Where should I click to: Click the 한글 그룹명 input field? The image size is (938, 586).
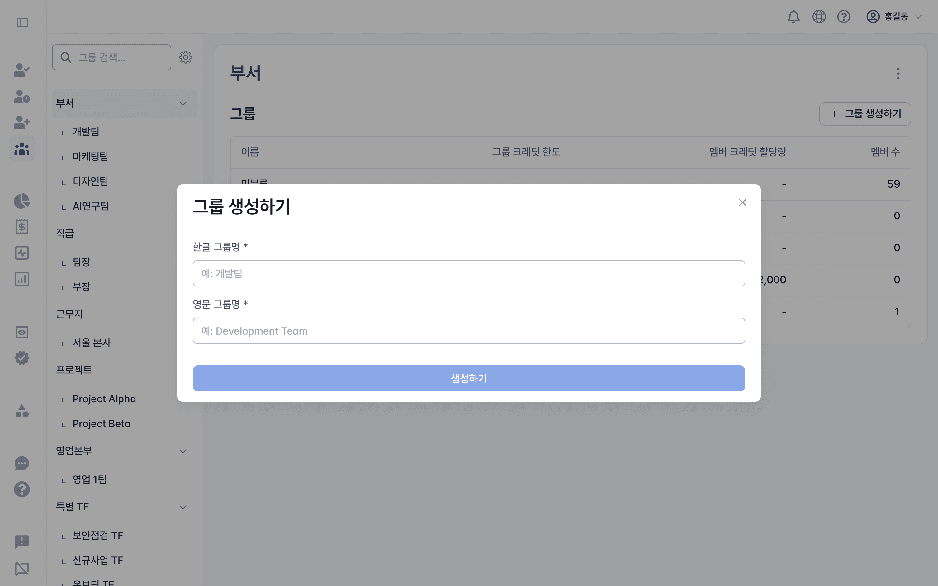(468, 273)
